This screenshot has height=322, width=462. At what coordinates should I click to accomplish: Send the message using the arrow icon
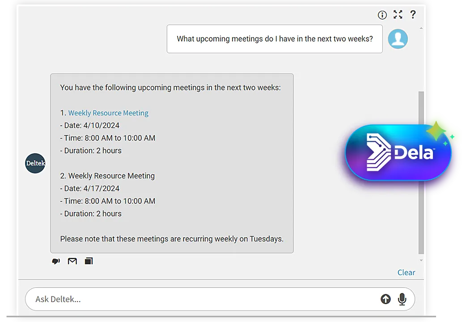tap(385, 299)
